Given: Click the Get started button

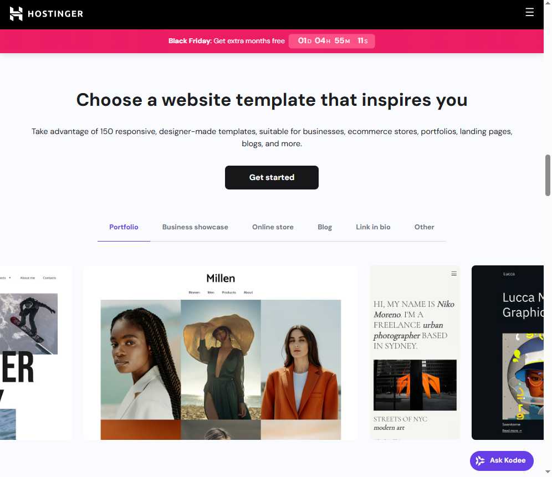Looking at the screenshot, I should click(x=272, y=177).
